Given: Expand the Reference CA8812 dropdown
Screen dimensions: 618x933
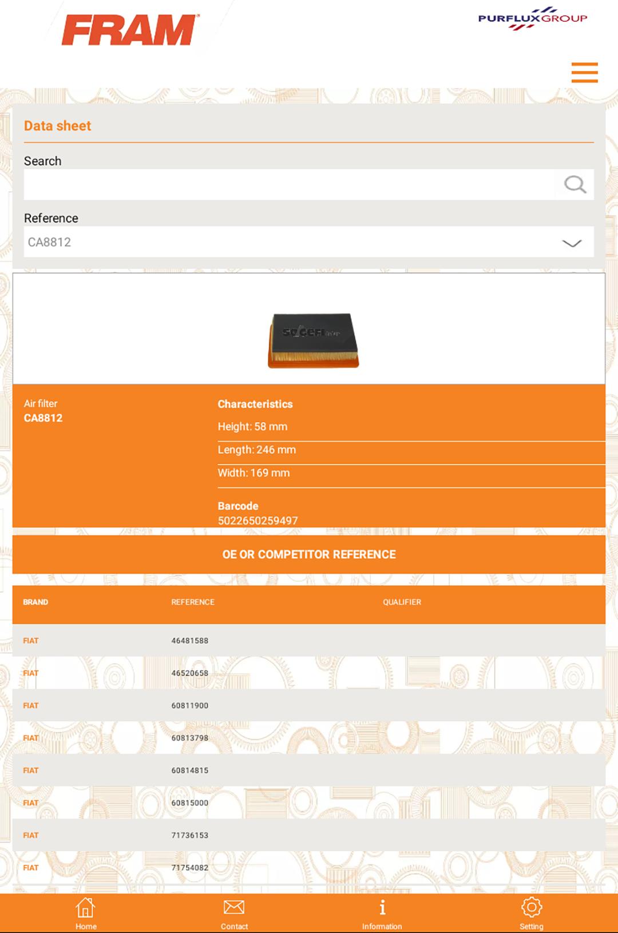Looking at the screenshot, I should click(309, 242).
